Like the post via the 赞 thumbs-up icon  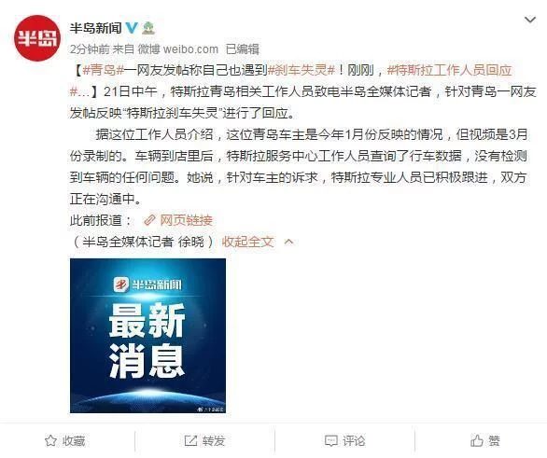click(477, 441)
